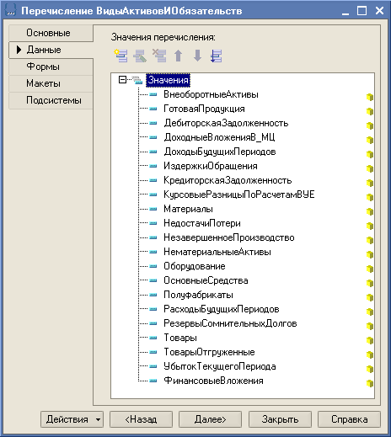The width and height of the screenshot is (391, 437).
Task: Click the Edit value pencil toolbar icon
Action: 140,56
